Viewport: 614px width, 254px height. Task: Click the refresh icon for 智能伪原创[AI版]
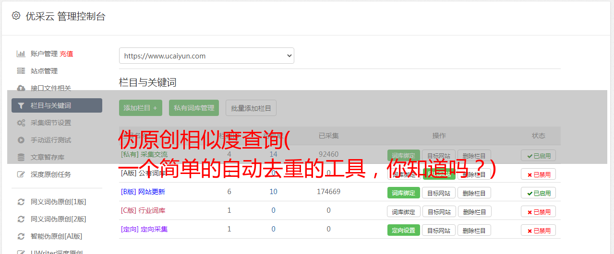(x=21, y=236)
